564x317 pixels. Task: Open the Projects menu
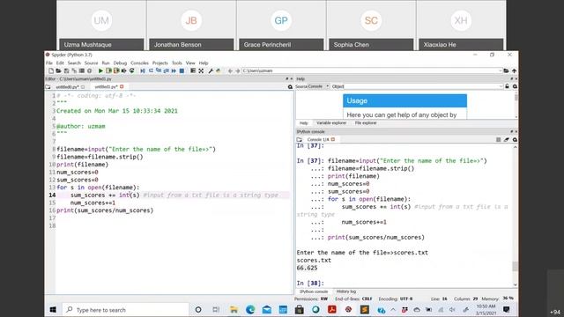160,63
